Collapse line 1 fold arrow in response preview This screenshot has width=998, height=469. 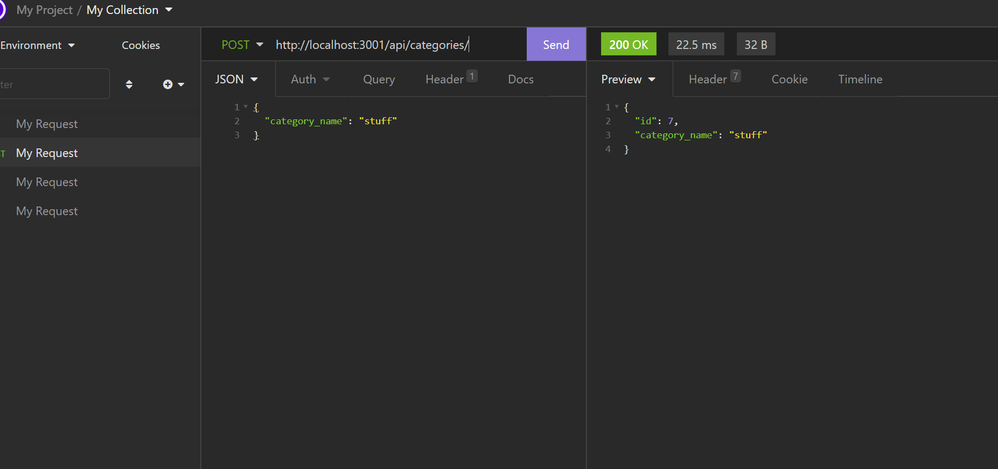pyautogui.click(x=617, y=106)
